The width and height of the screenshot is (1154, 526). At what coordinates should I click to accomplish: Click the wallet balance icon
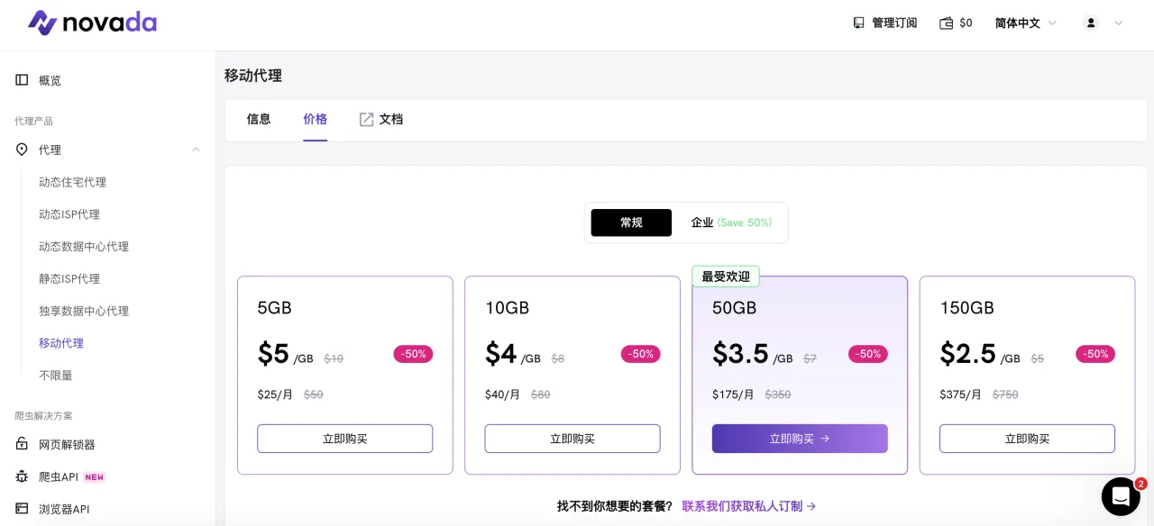[x=947, y=23]
